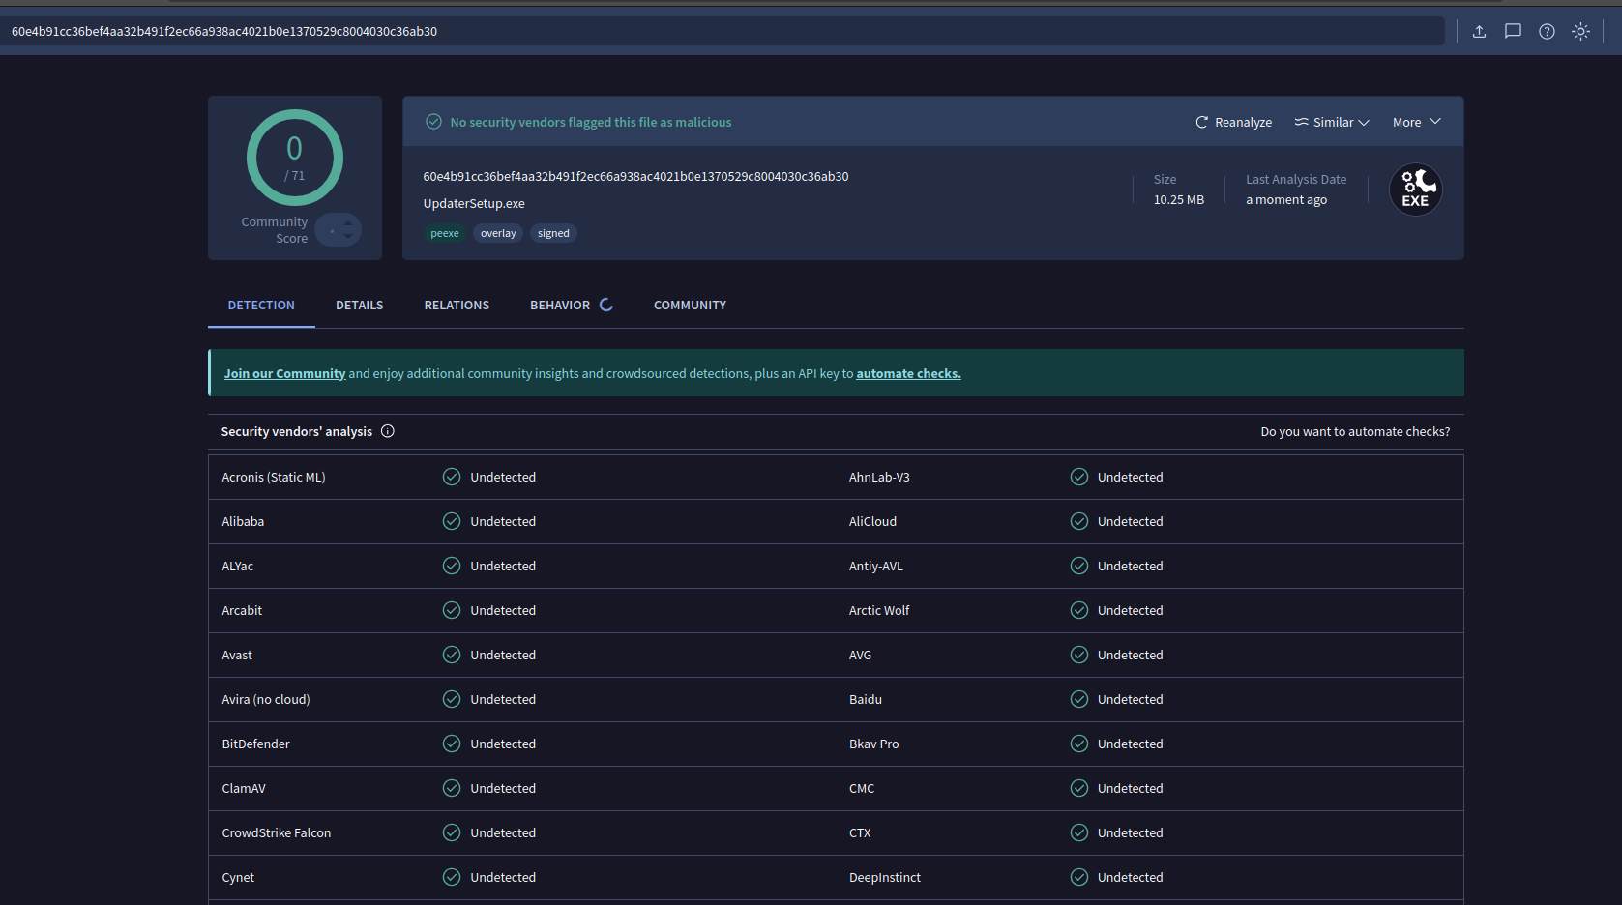Click the peexe tag

[445, 233]
